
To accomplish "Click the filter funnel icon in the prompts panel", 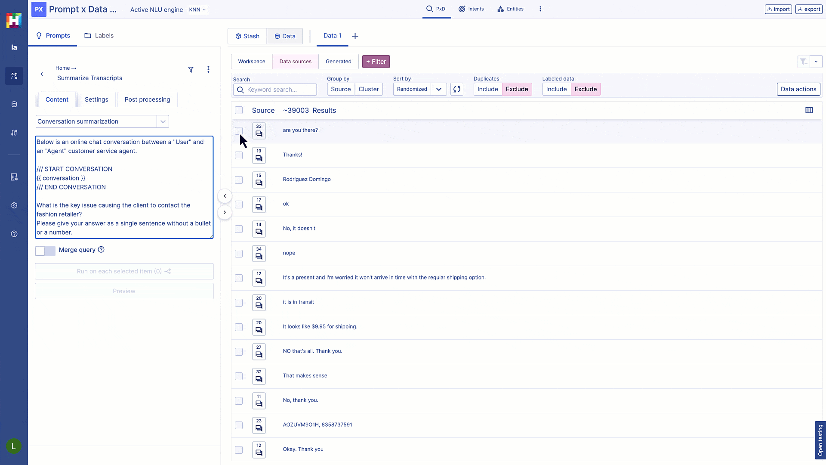I will [x=191, y=70].
